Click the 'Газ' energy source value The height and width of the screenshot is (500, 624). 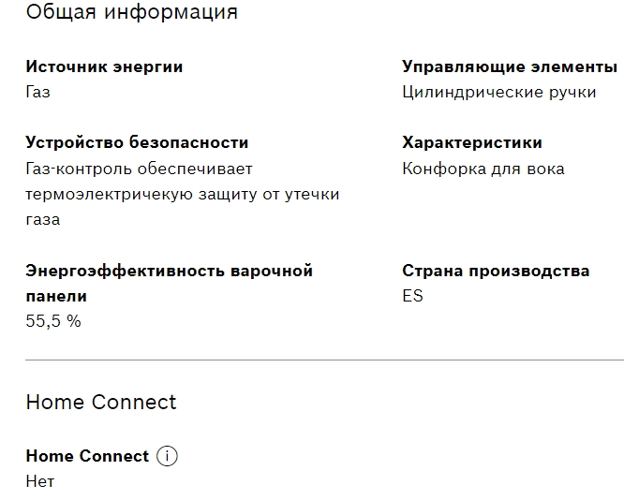tap(37, 92)
